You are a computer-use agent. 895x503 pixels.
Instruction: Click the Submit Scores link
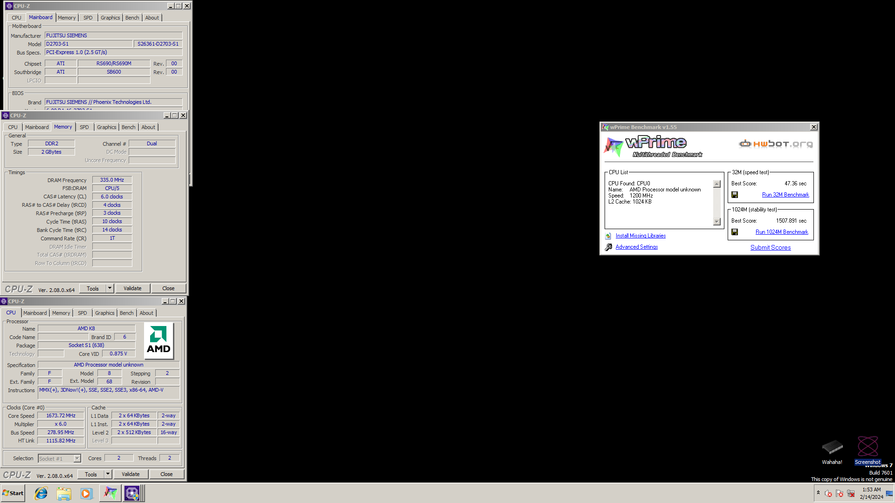(771, 247)
